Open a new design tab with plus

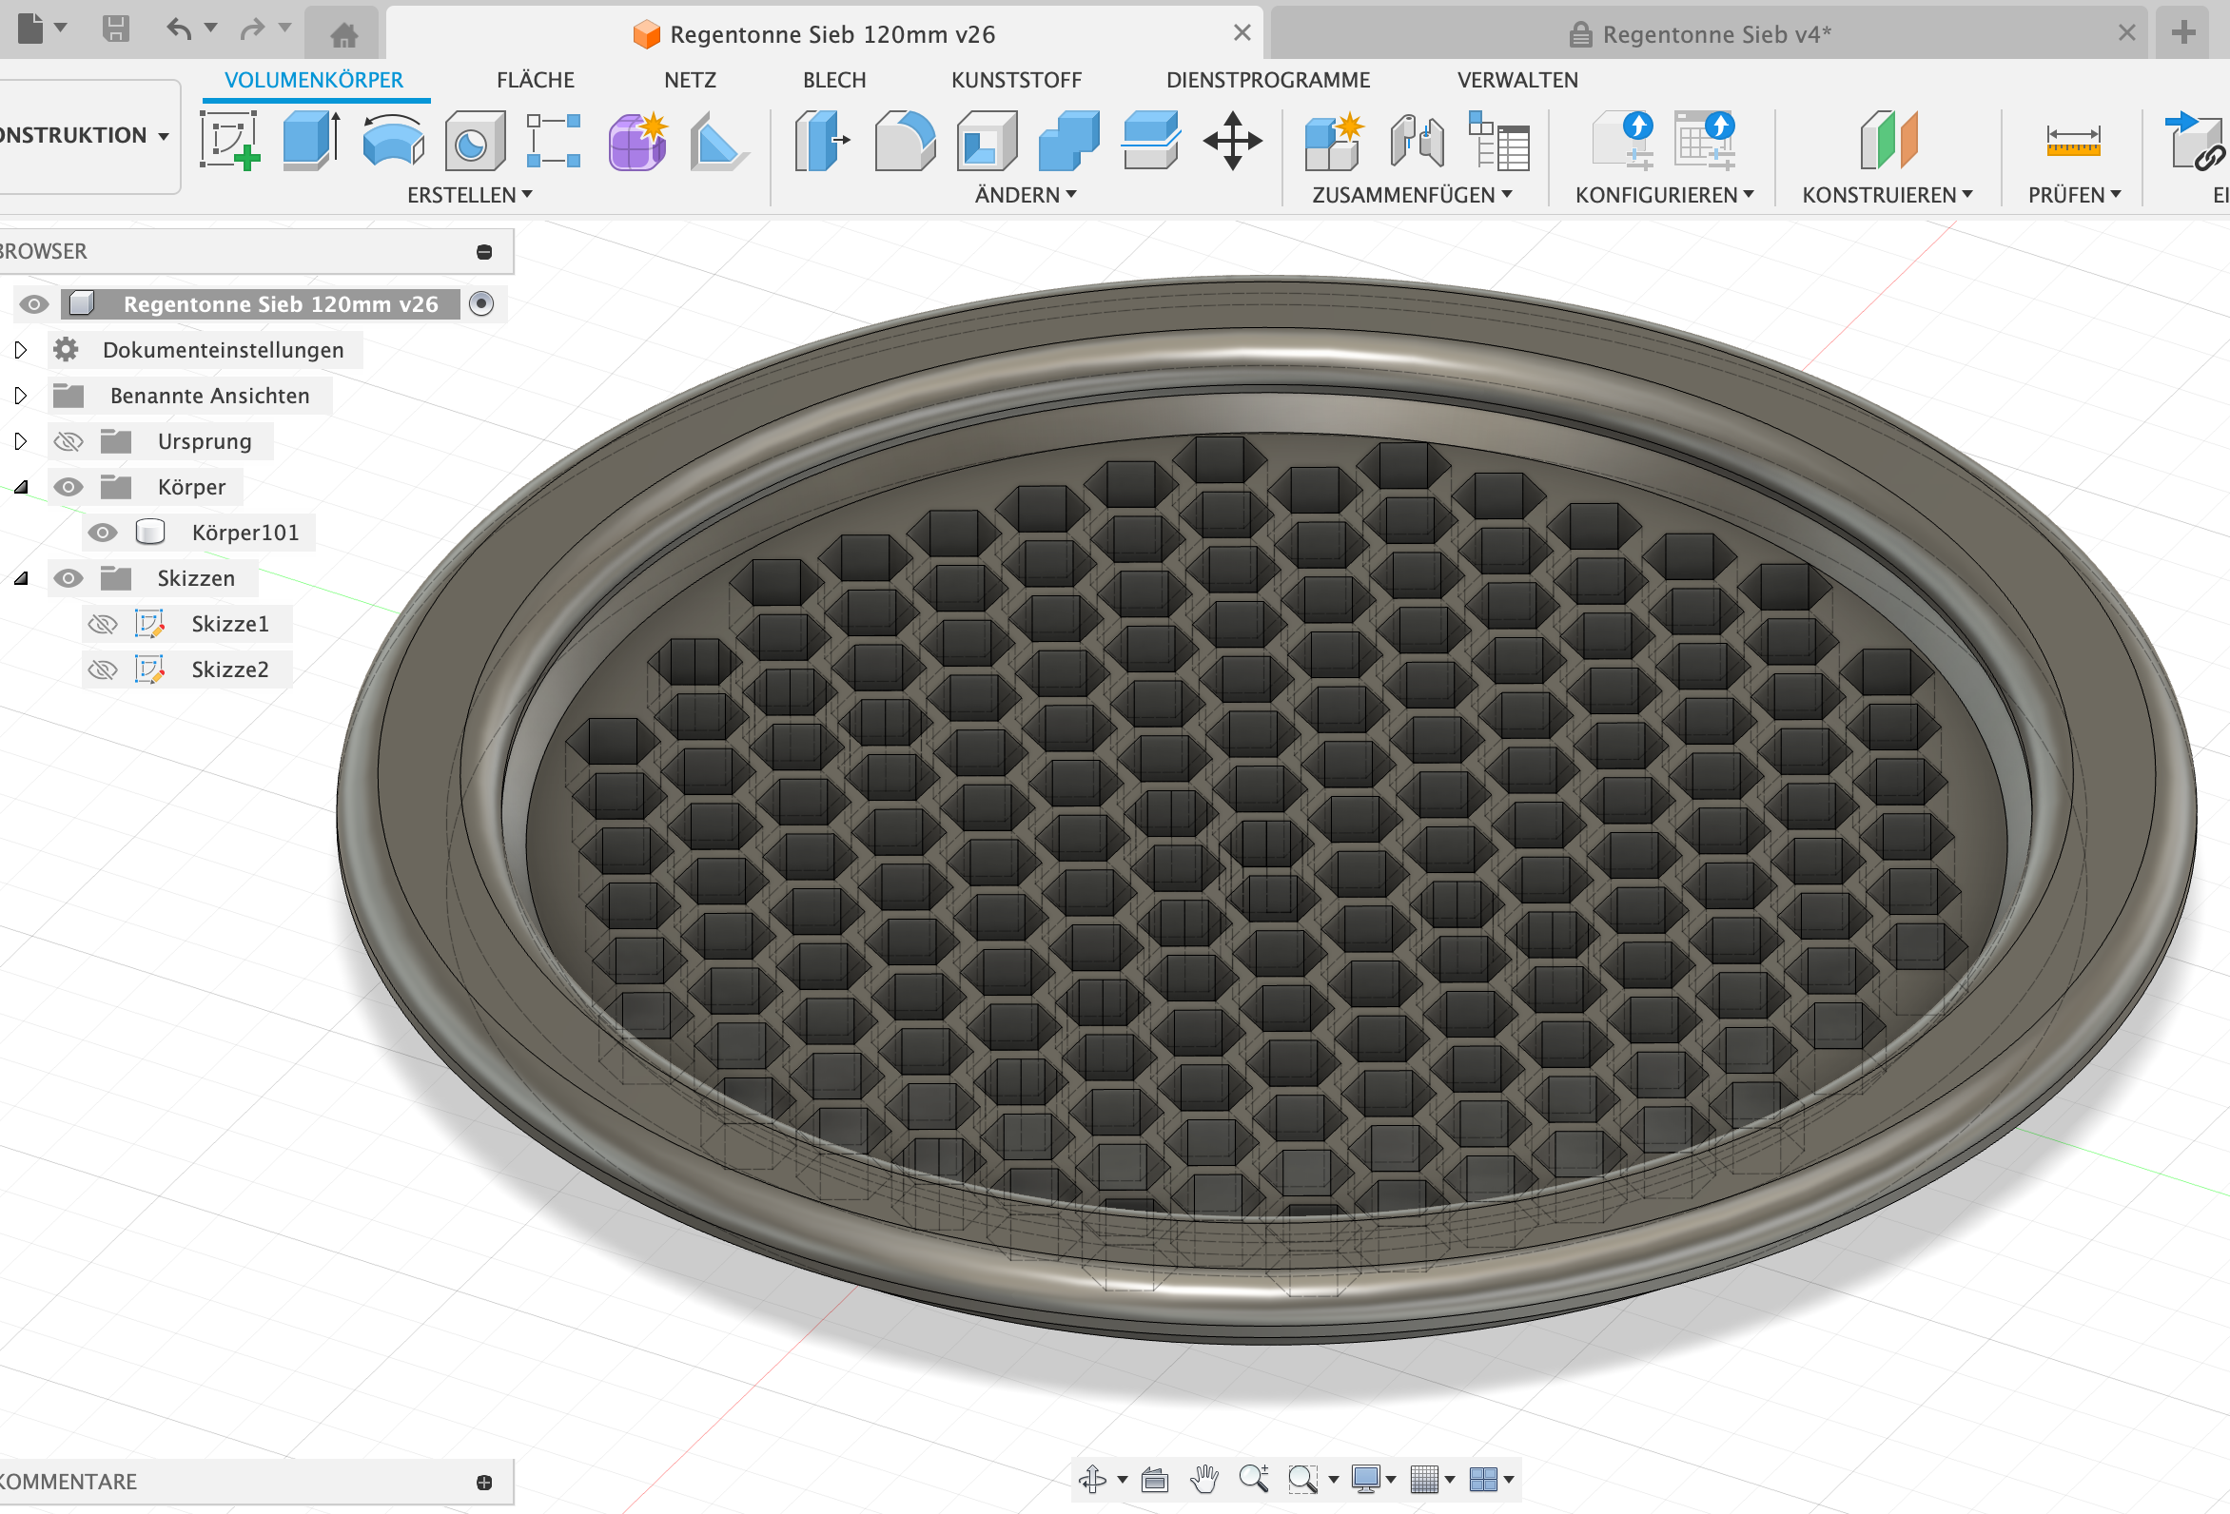pos(2183,32)
